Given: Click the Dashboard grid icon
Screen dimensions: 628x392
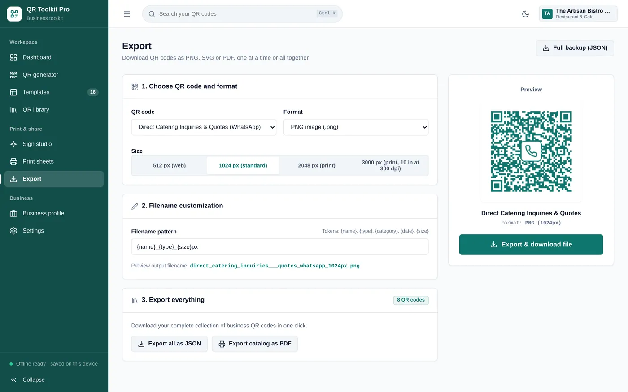Looking at the screenshot, I should point(13,57).
